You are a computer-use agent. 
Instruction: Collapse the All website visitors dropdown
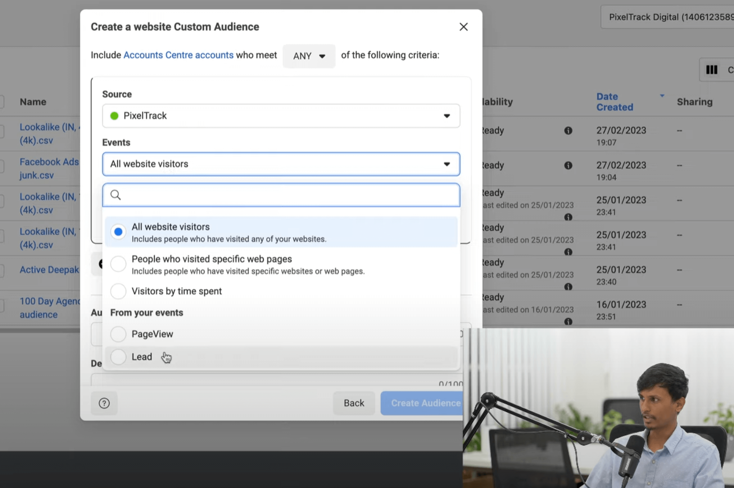(281, 164)
